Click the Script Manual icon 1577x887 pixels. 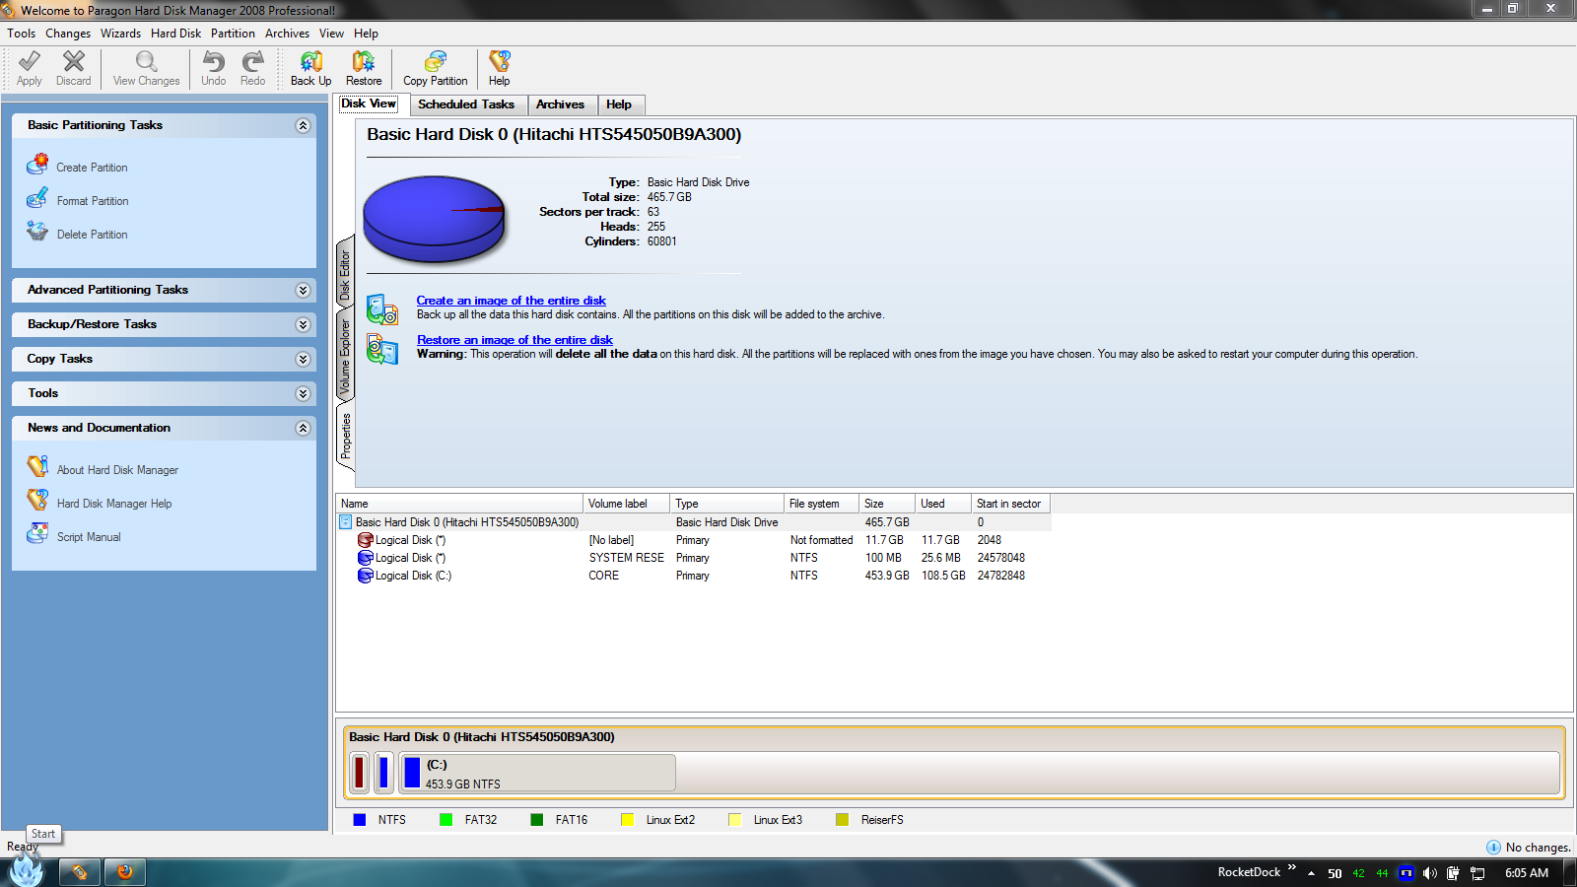point(37,533)
